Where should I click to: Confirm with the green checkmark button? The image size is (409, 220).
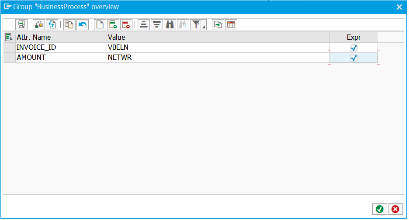tap(379, 209)
